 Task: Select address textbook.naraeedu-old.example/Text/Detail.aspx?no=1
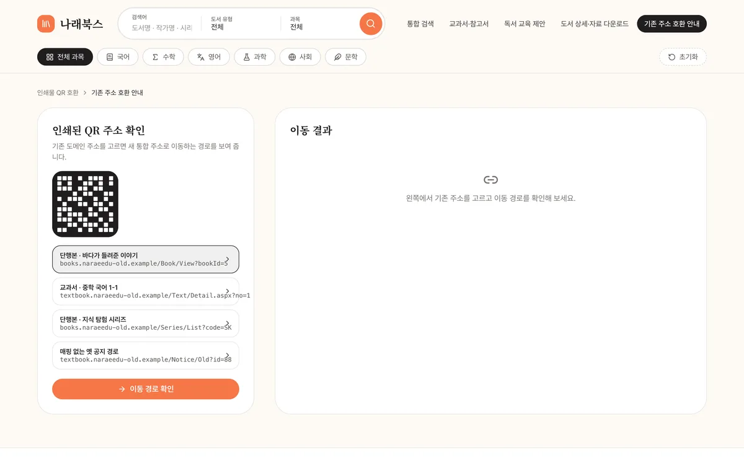coord(146,291)
